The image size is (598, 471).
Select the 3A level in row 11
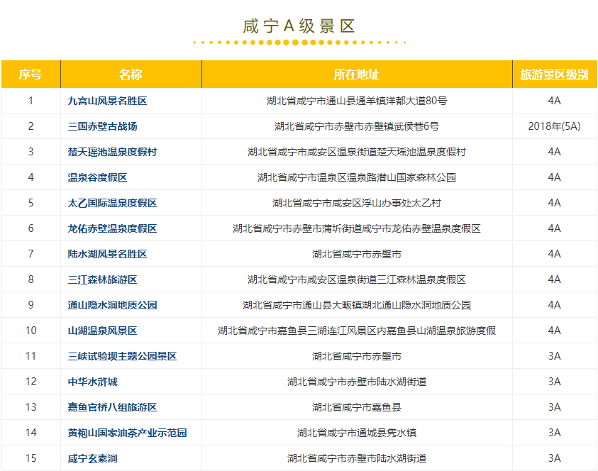click(x=554, y=356)
